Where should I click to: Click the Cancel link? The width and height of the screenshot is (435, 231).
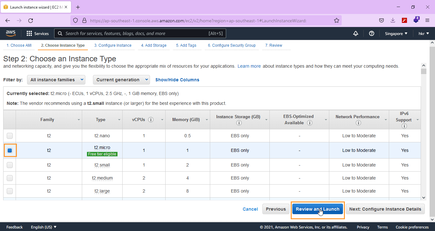[x=250, y=209]
